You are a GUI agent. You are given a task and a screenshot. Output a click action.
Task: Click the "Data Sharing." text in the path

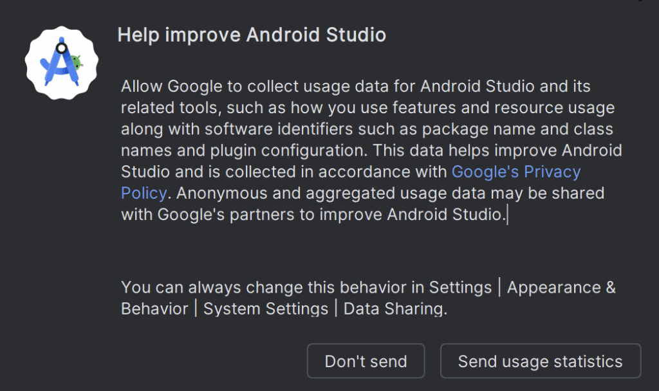tap(395, 309)
